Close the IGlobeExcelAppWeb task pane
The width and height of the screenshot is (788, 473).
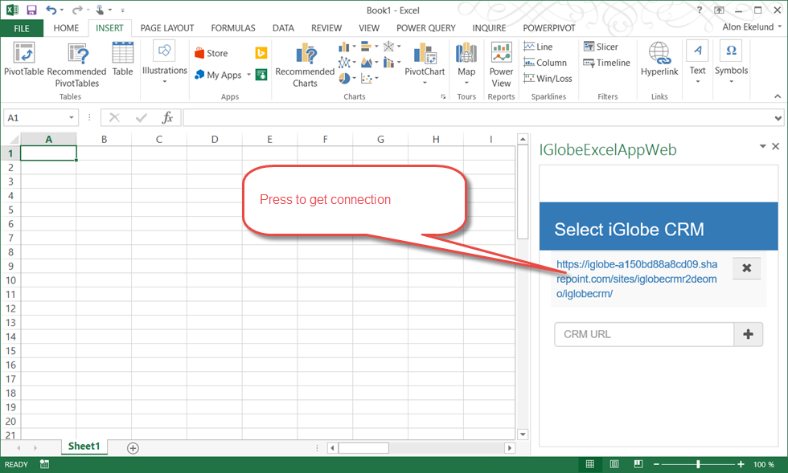(775, 146)
